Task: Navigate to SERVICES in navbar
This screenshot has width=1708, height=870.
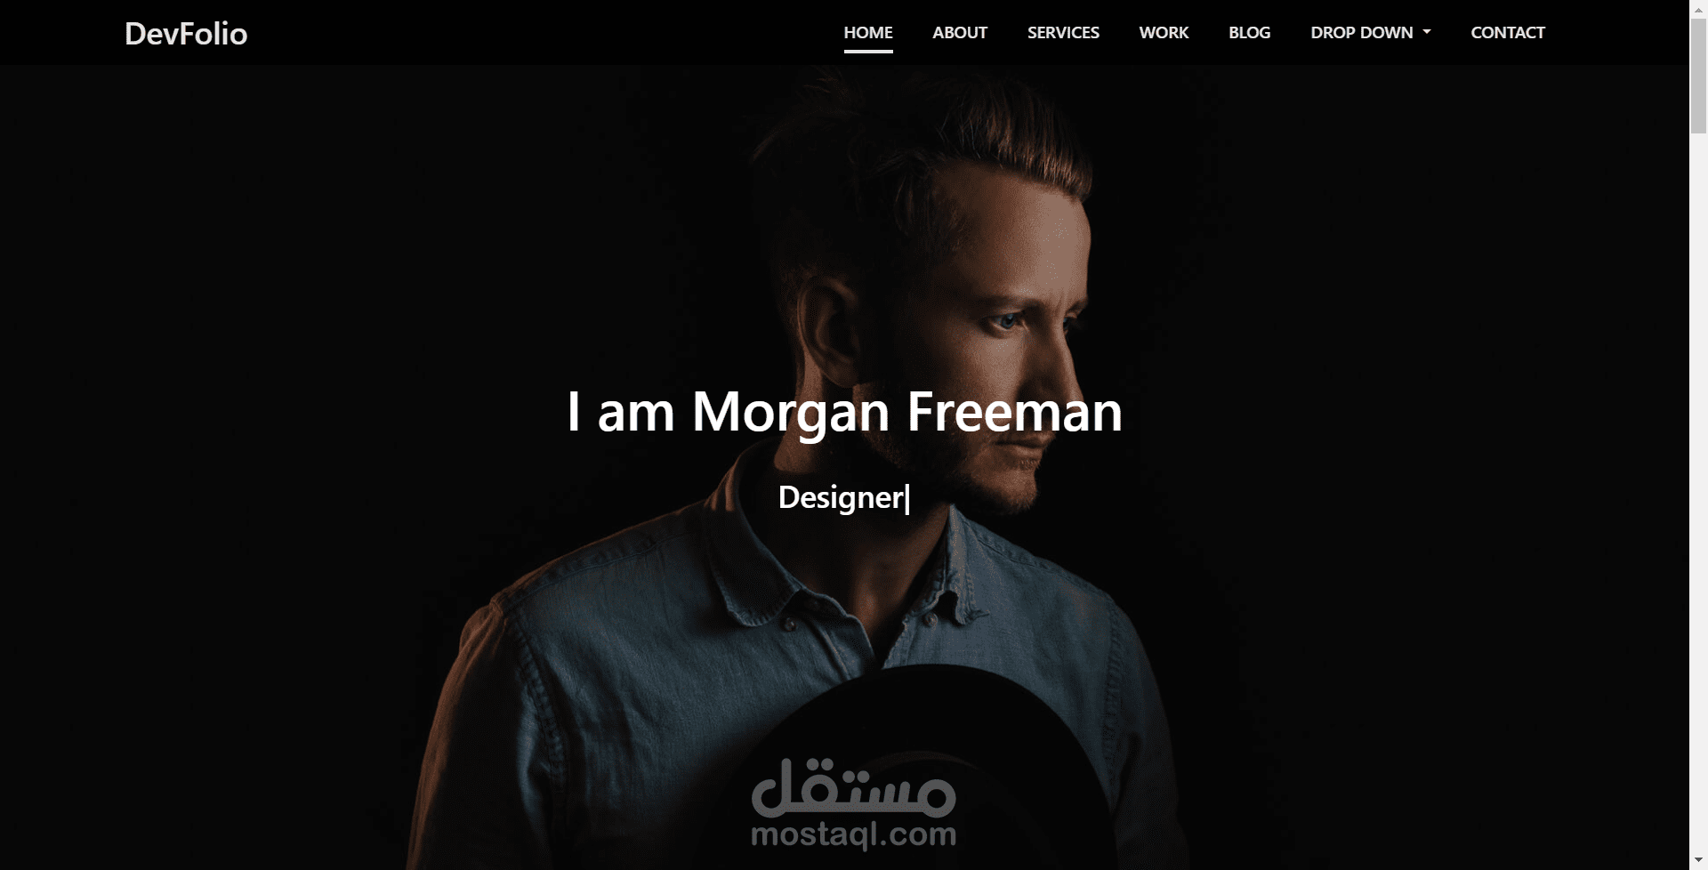Action: 1063,33
